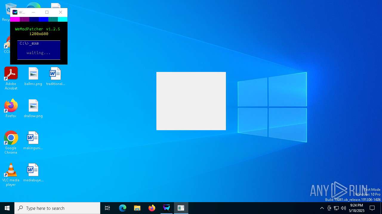Screen dimensions: 382x214
Task: Click the tray icon left of network
Action: 329,208
